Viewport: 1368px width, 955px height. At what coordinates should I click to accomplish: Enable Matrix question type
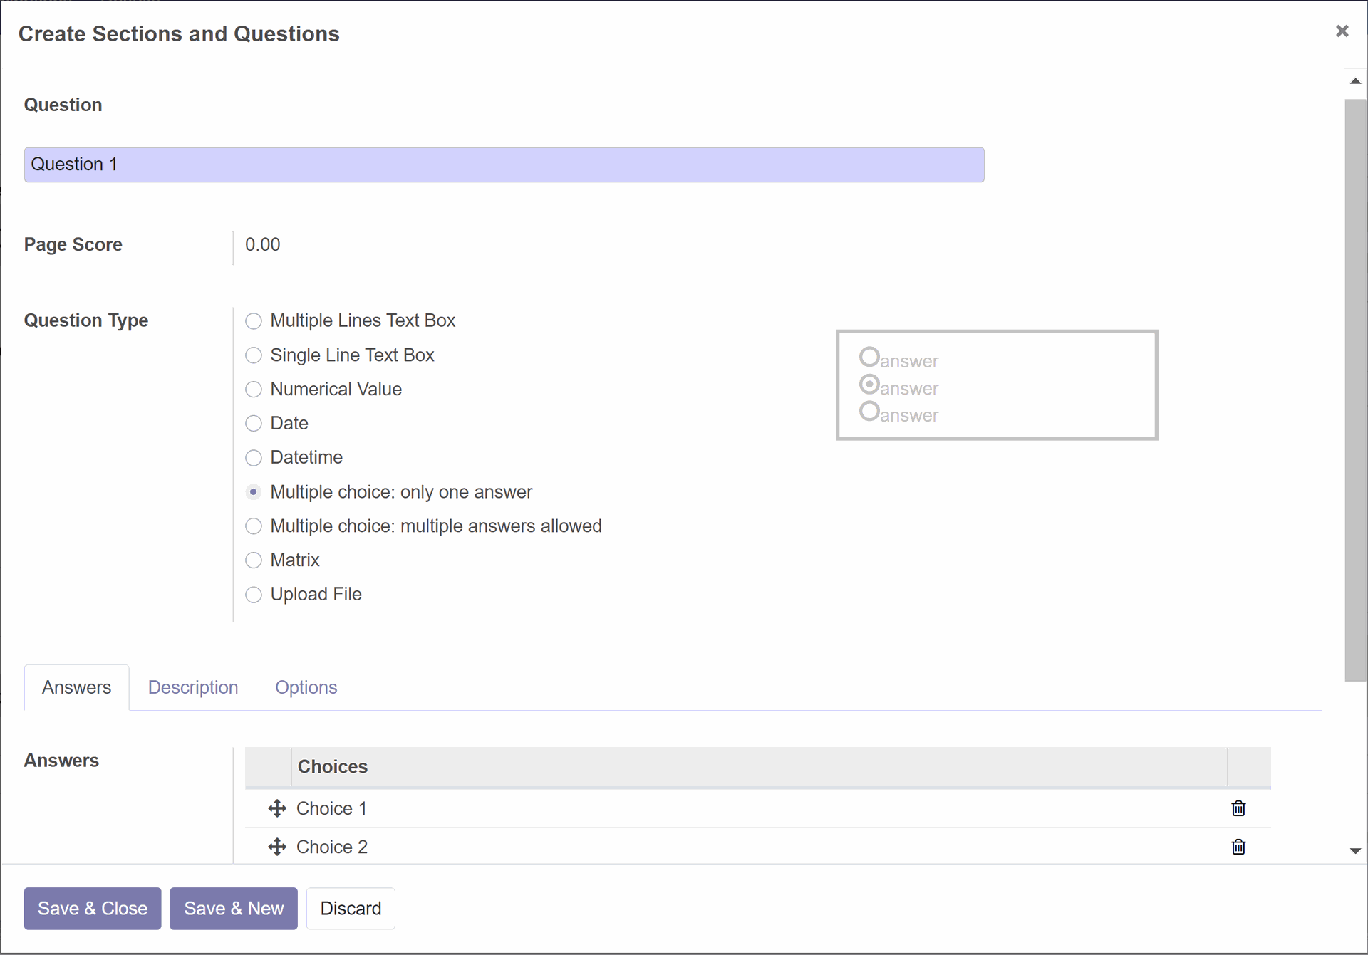[x=254, y=560]
